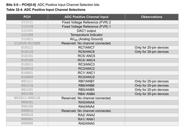Select the RA0/ANA0 channel cell

(x=86, y=123)
